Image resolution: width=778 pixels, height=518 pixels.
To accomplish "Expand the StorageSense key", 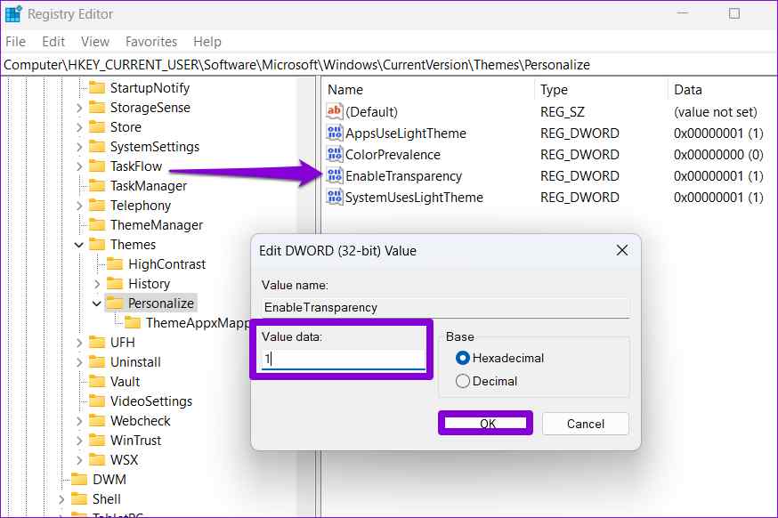I will pyautogui.click(x=79, y=108).
